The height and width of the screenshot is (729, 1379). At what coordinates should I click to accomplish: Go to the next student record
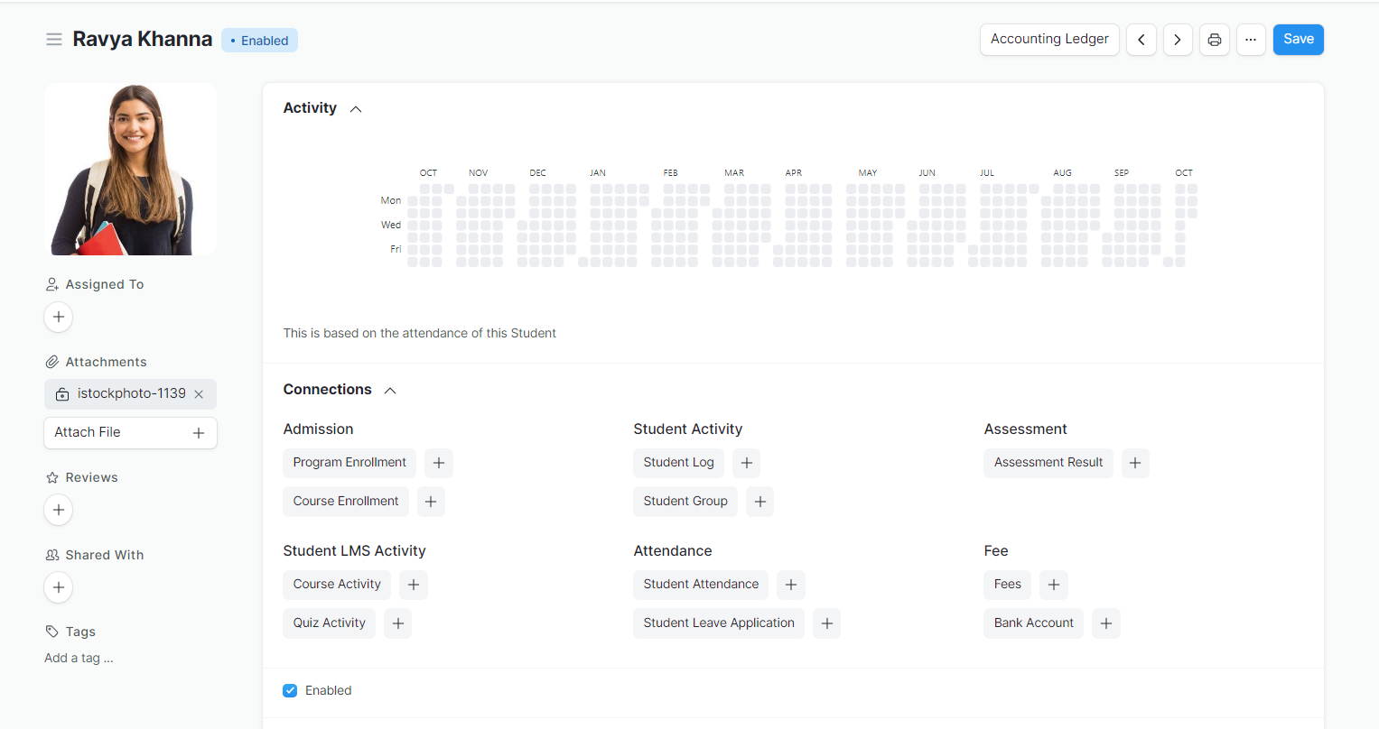[x=1177, y=40]
